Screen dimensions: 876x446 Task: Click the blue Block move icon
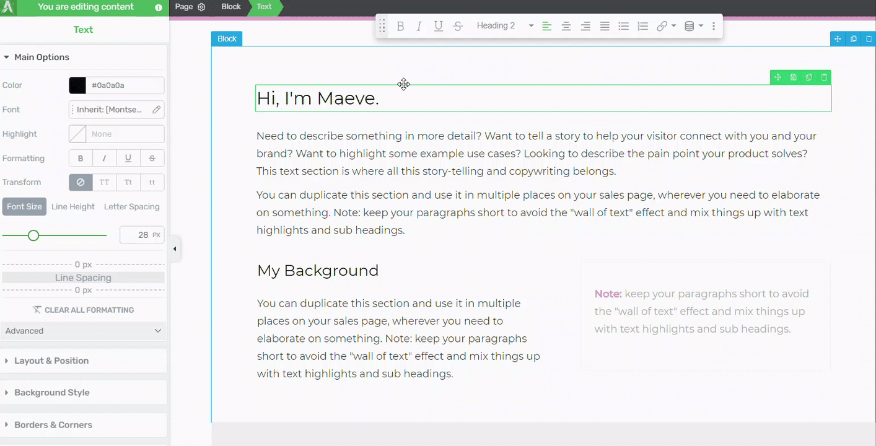click(x=838, y=39)
